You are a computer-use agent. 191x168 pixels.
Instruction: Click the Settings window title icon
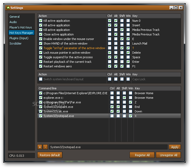click(x=8, y=8)
